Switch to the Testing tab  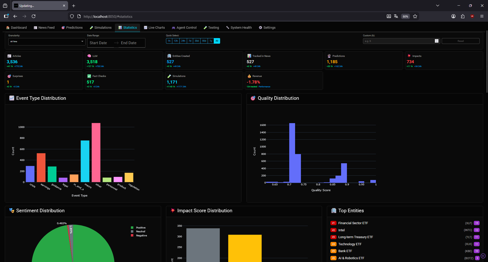click(211, 28)
